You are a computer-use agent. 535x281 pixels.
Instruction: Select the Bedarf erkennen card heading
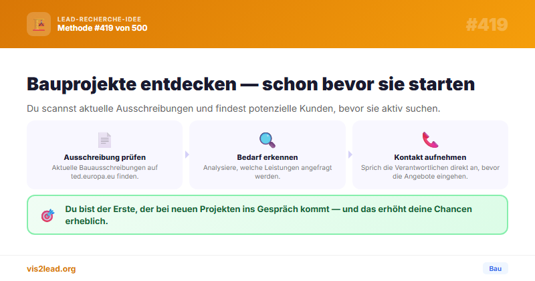(x=267, y=157)
